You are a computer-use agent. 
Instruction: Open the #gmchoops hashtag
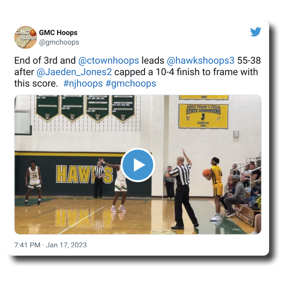(x=131, y=83)
